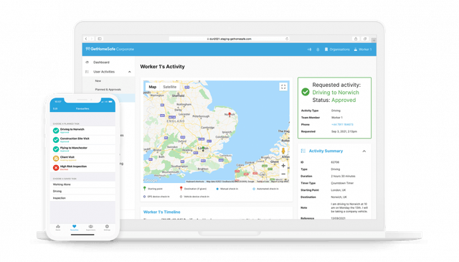Open a new tab with the plus button
The height and width of the screenshot is (262, 459).
tap(374, 40)
